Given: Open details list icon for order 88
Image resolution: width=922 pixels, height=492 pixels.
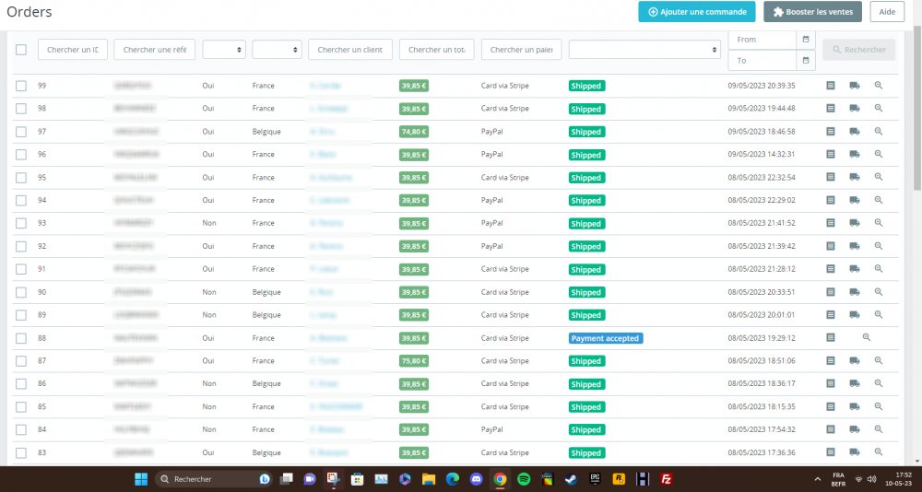Looking at the screenshot, I should pos(831,337).
